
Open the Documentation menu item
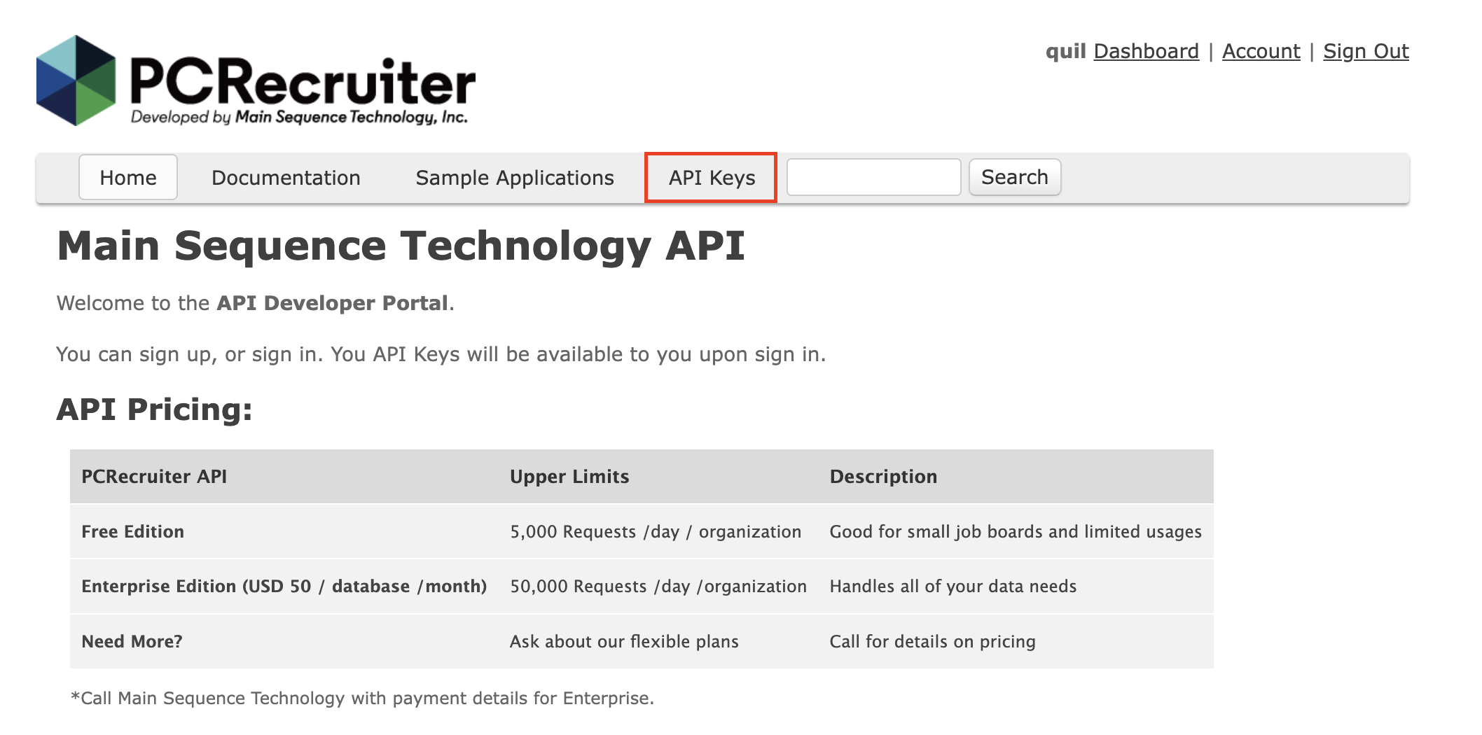point(286,178)
